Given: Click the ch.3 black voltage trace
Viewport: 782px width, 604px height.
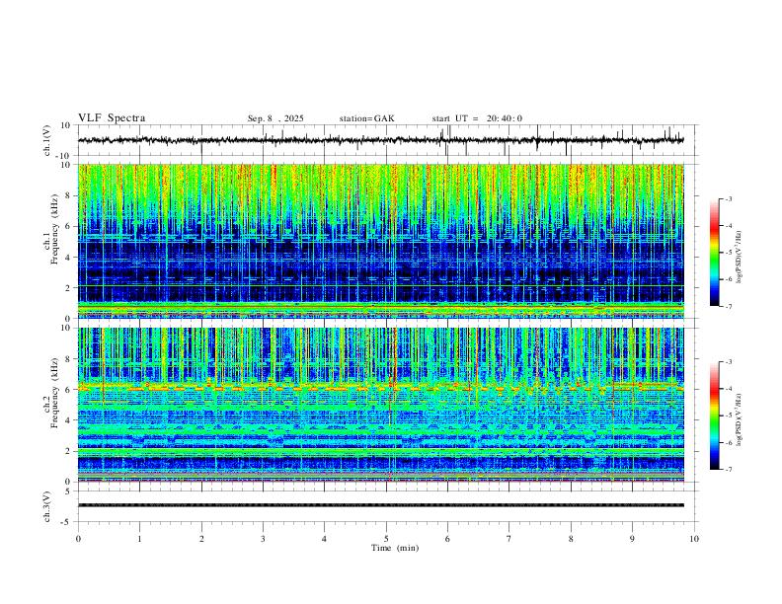Looking at the screenshot, I should 380,505.
